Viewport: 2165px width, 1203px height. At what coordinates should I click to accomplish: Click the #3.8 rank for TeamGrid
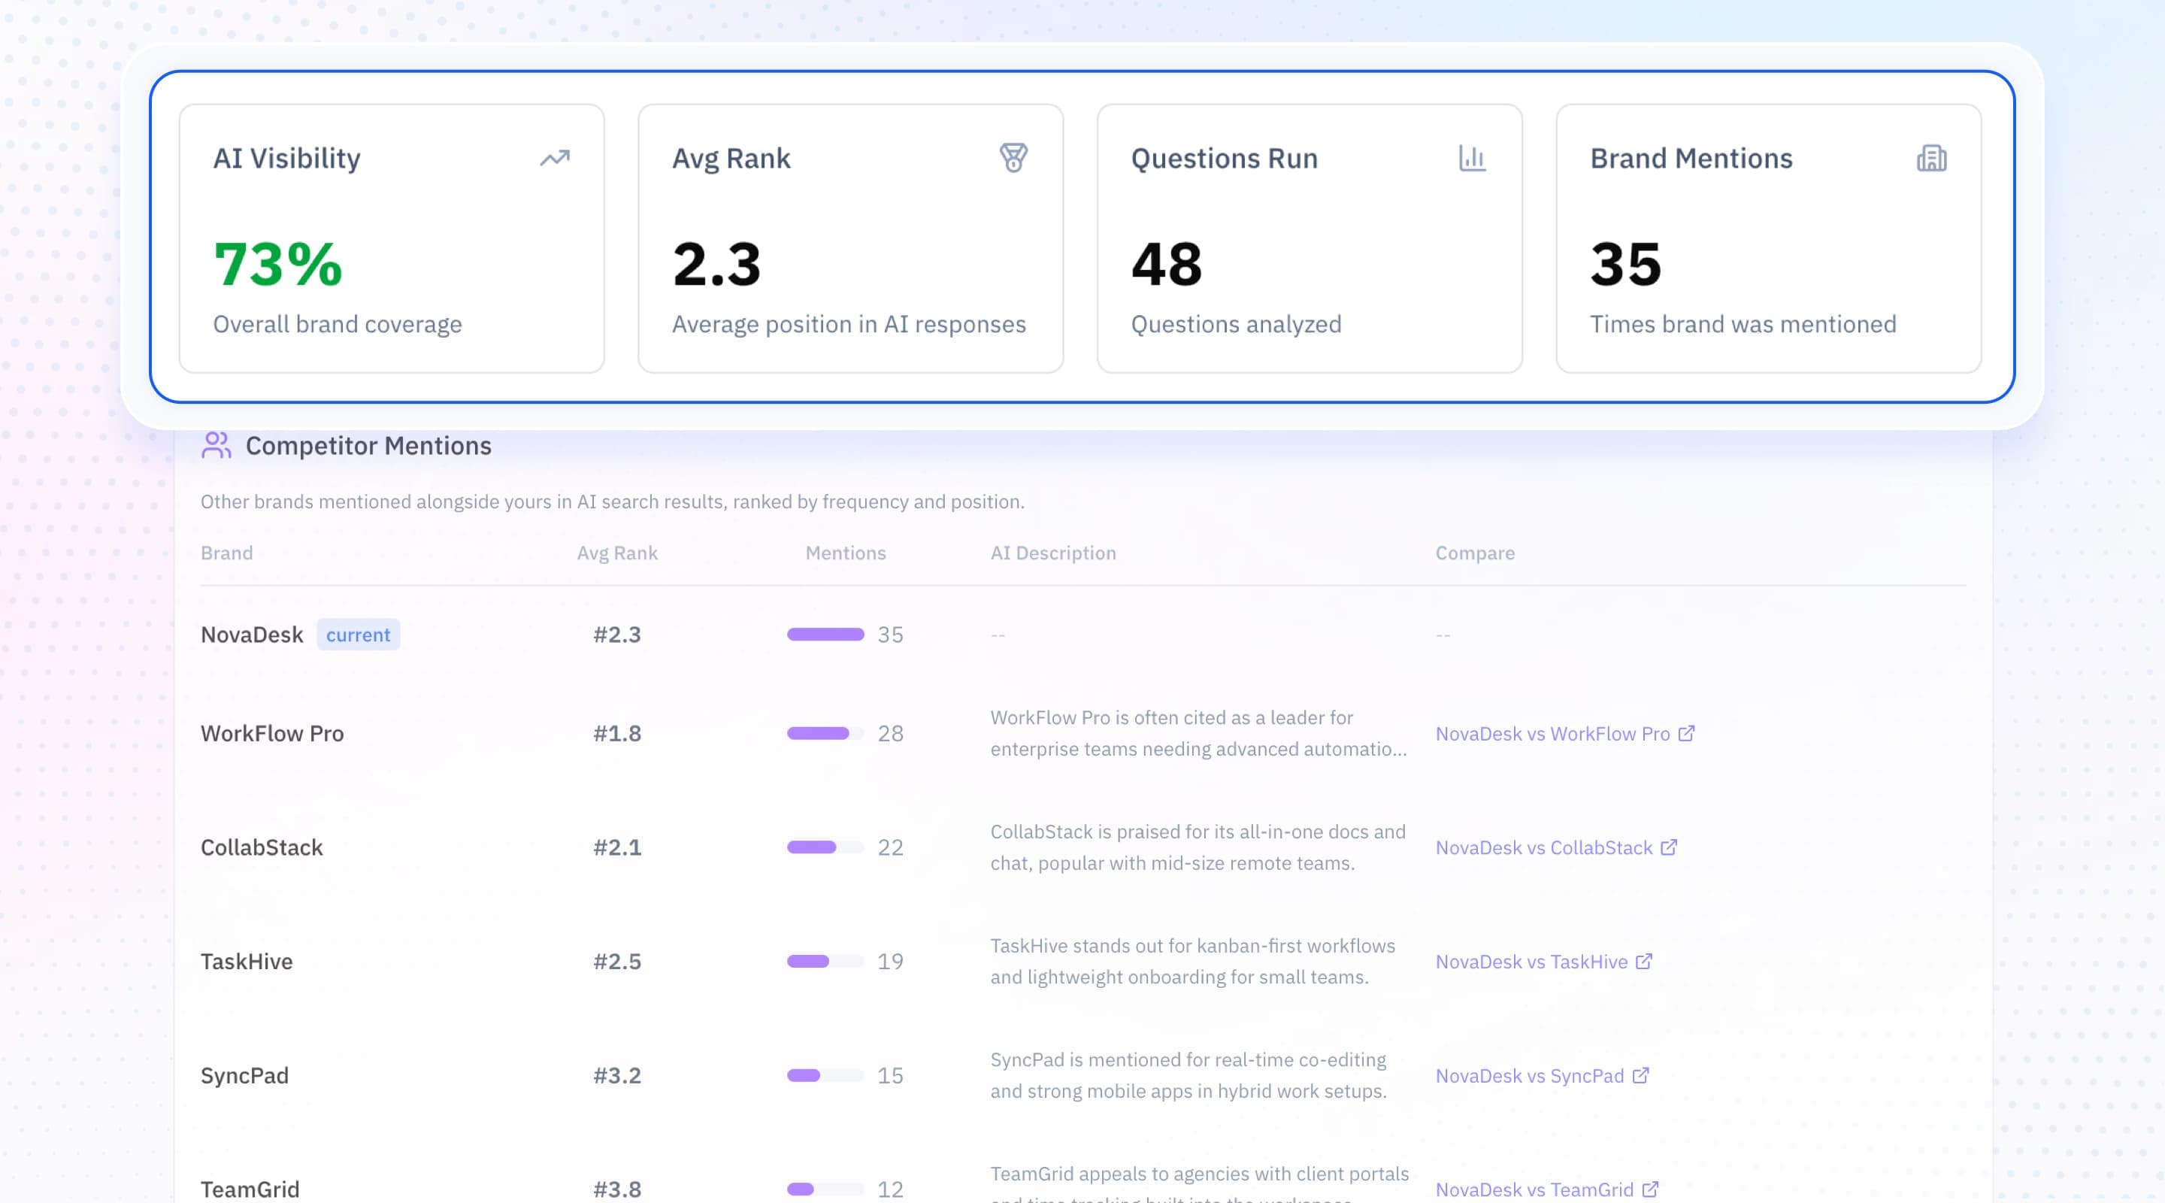[617, 1189]
